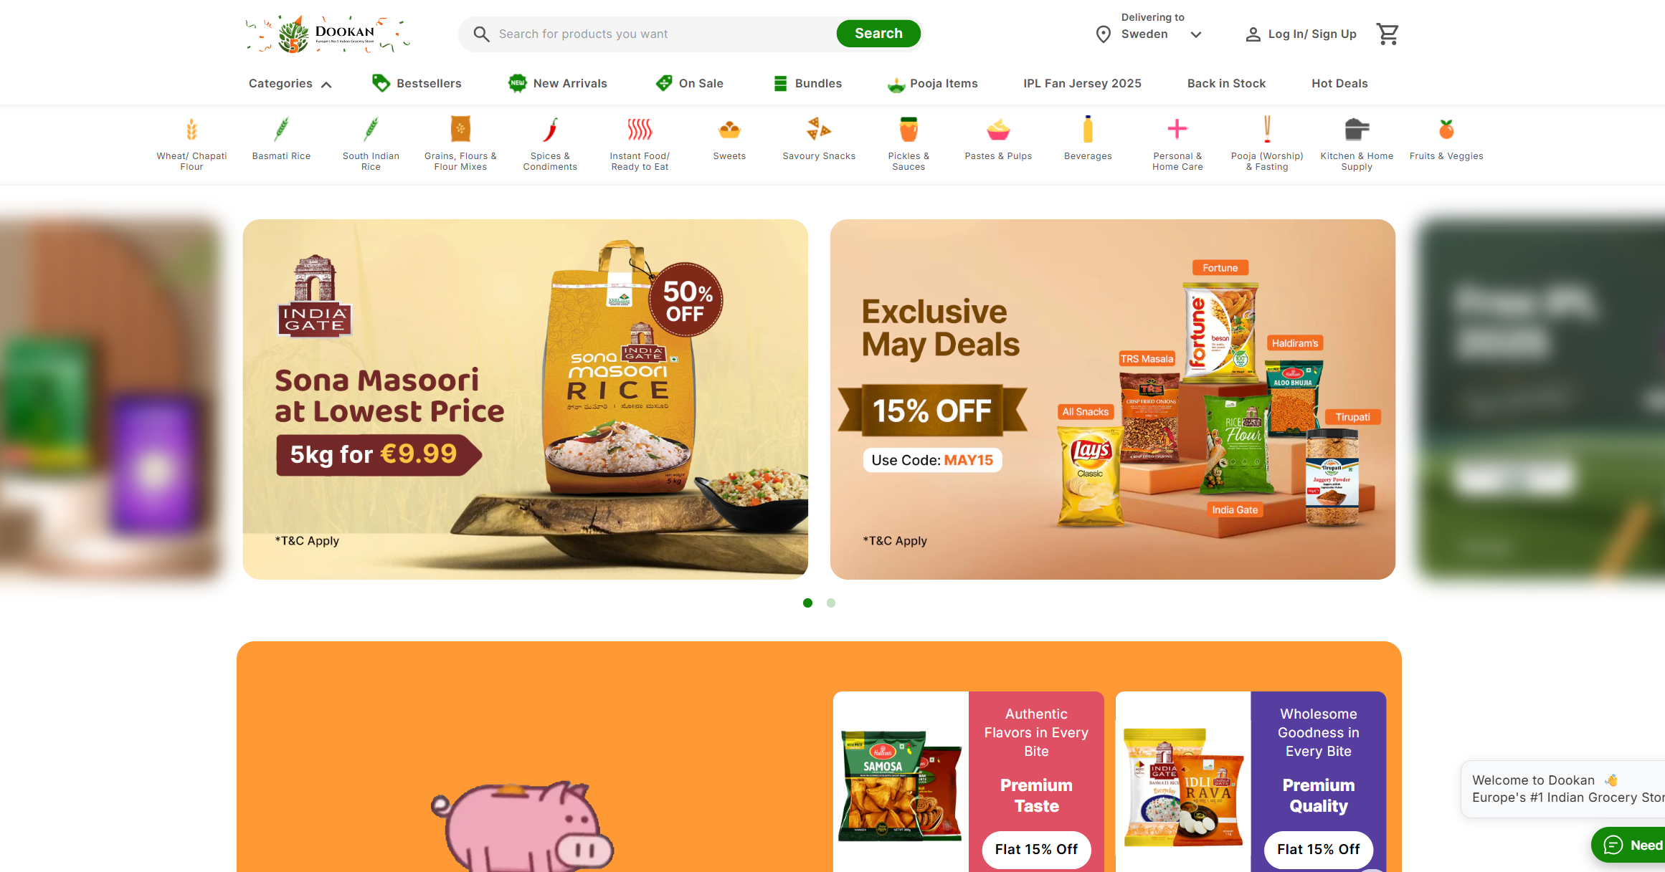
Task: Switch to the second carousel slide dot
Action: tap(830, 603)
